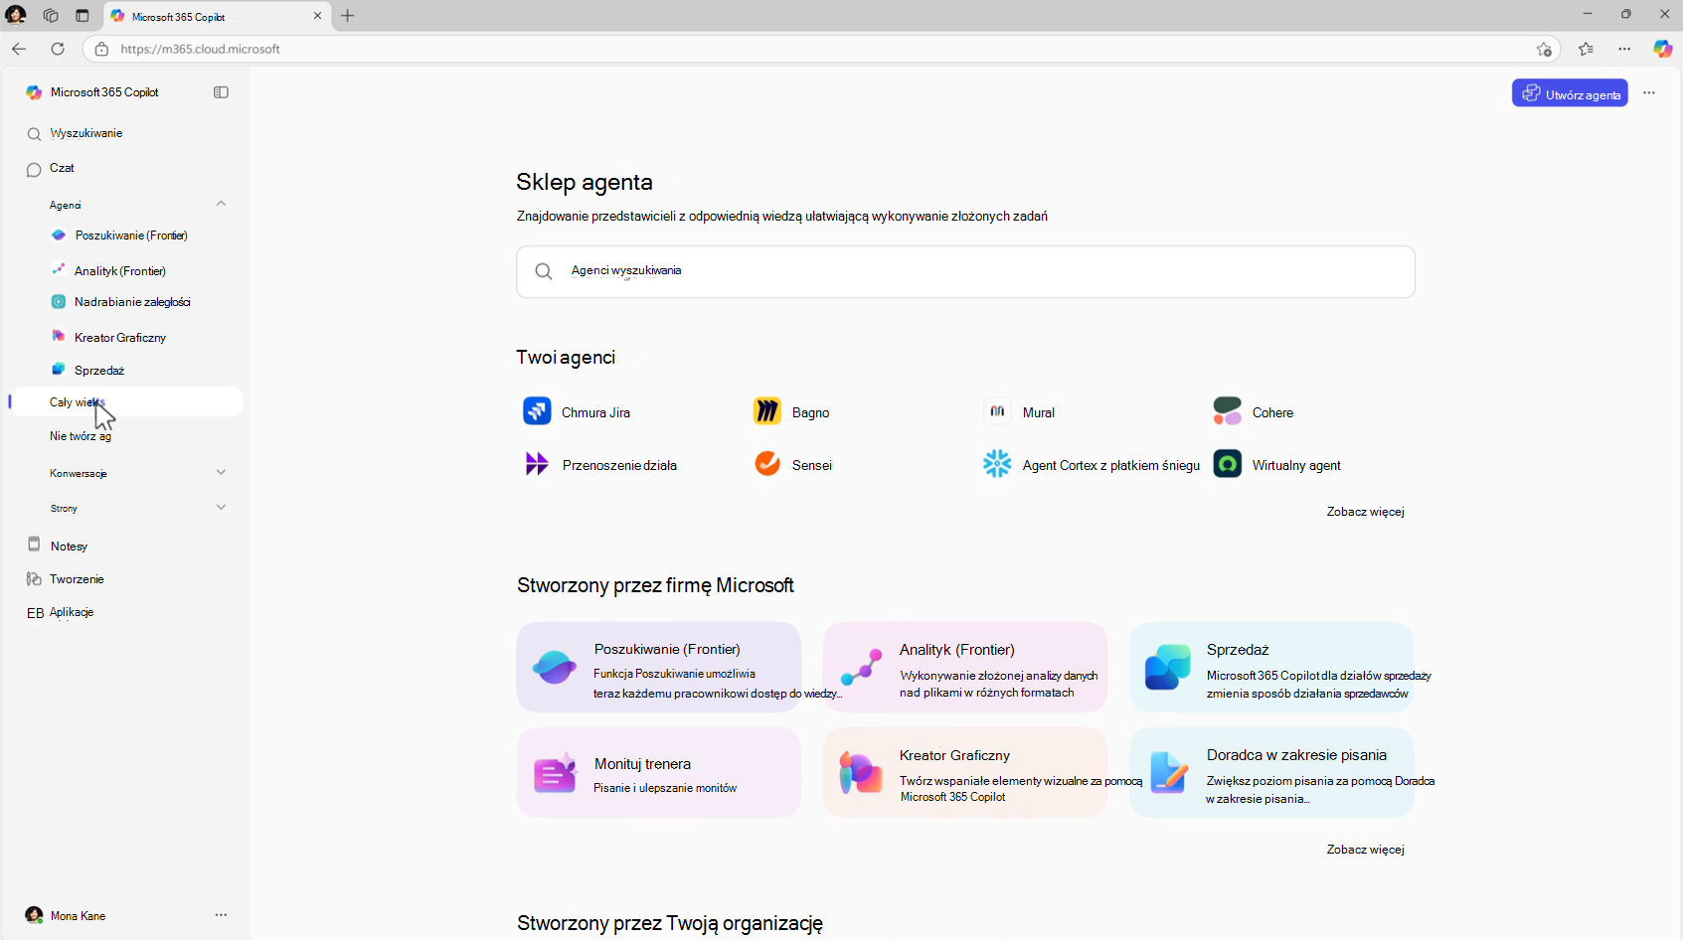1683x940 pixels.
Task: Click the address bar URL
Action: (201, 49)
